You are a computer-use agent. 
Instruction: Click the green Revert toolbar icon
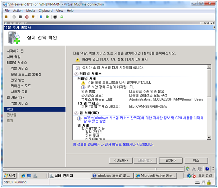62,17
